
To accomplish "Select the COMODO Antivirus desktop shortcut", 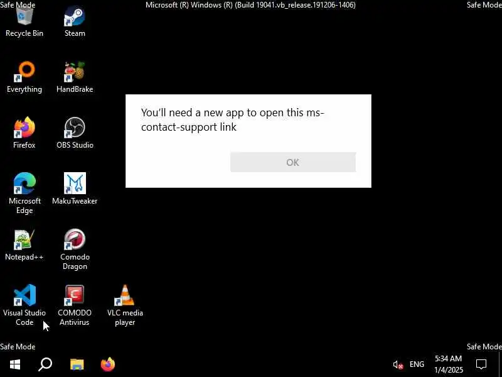I will (75, 305).
